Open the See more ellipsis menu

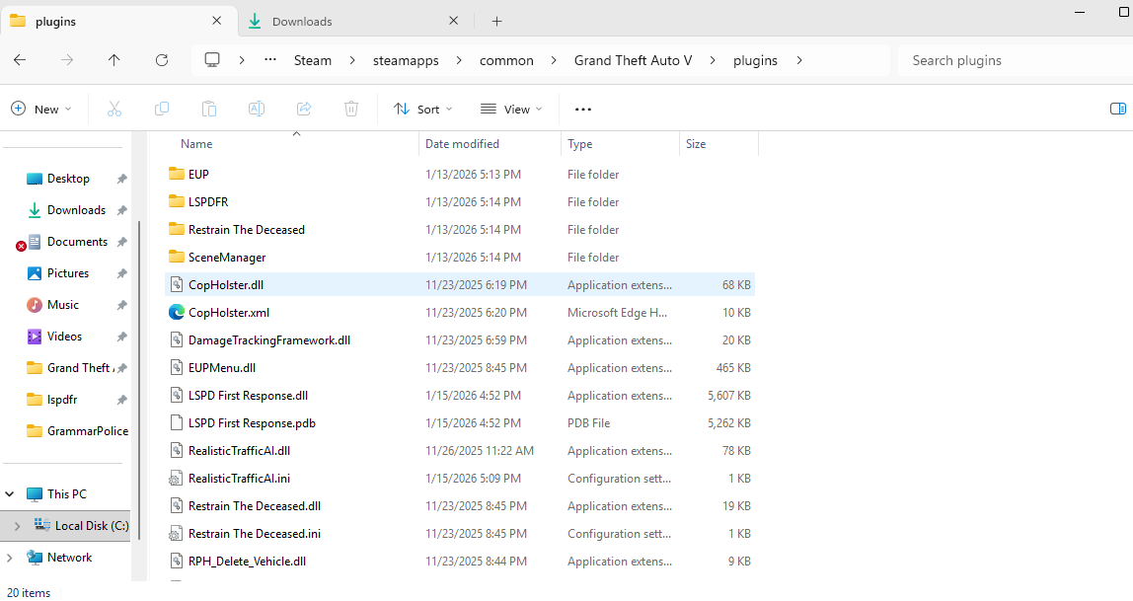point(582,110)
